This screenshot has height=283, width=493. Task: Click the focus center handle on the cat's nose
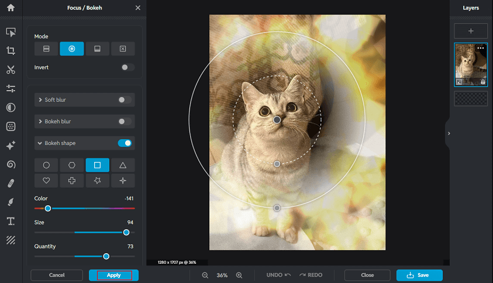277,120
